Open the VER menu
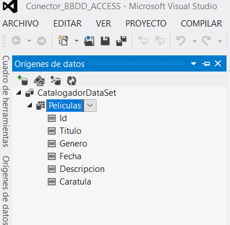Image resolution: width=230 pixels, height=225 pixels. 103,24
